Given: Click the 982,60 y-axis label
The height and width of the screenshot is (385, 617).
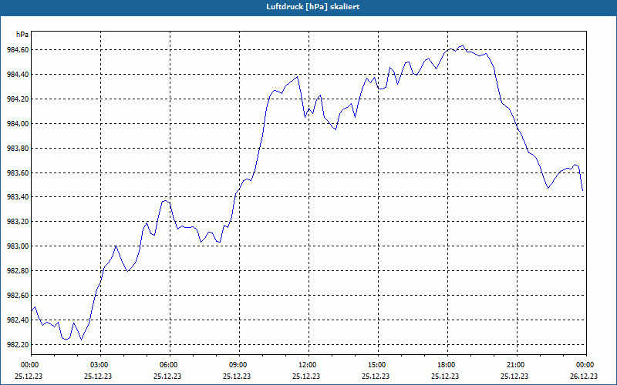Looking at the screenshot, I should coord(18,296).
